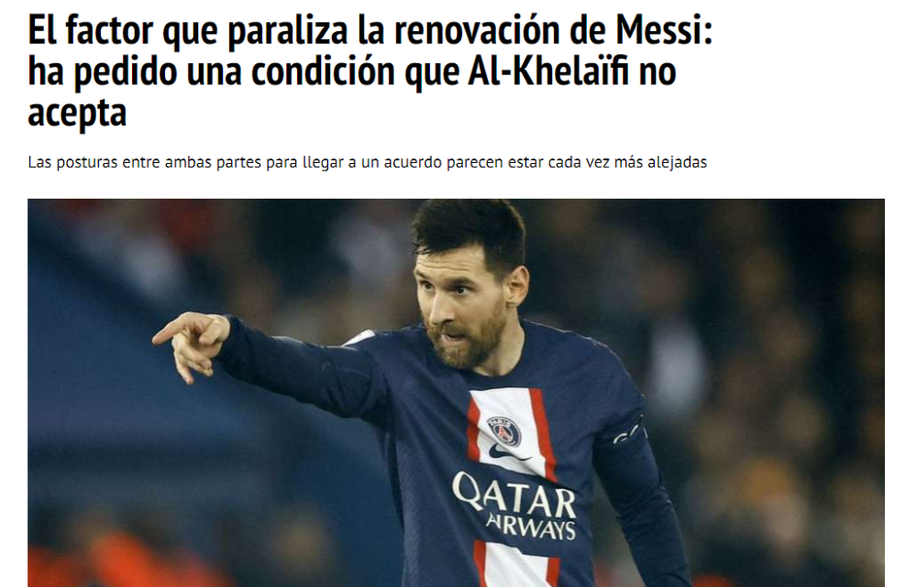
Task: Click 'El factor' at the headline start
Action: click(x=91, y=30)
